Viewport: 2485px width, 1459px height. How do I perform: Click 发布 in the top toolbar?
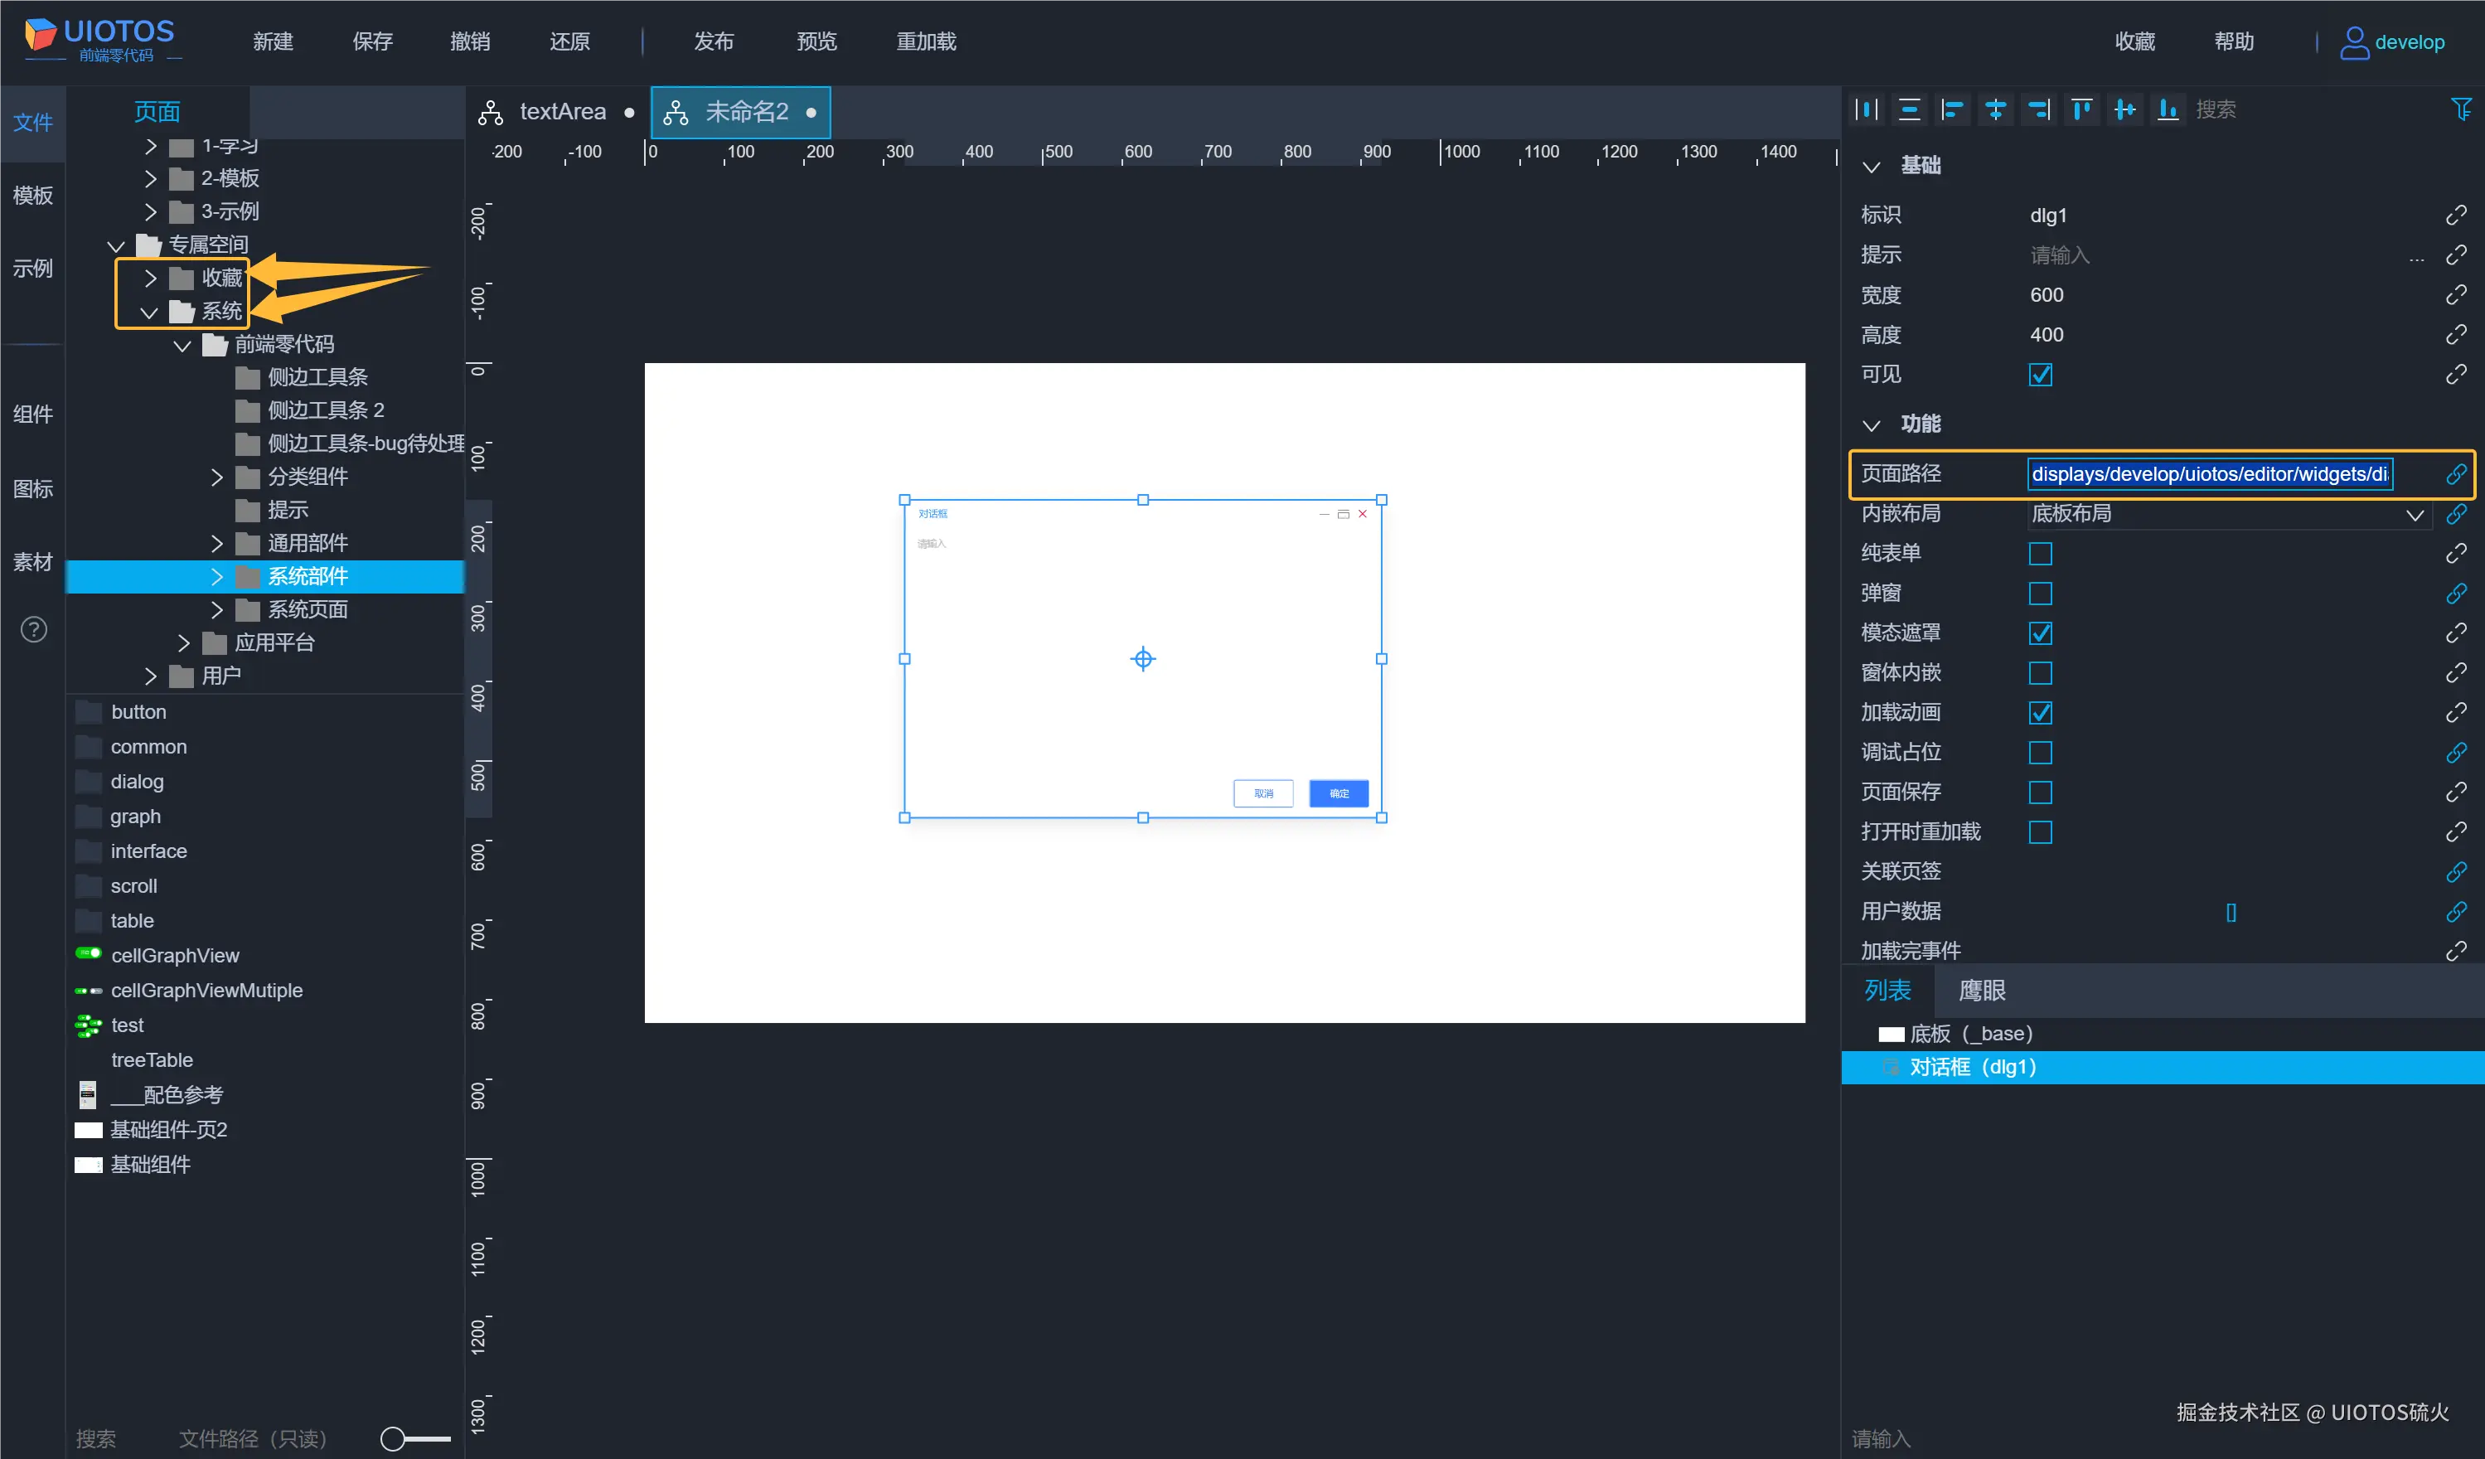click(713, 41)
